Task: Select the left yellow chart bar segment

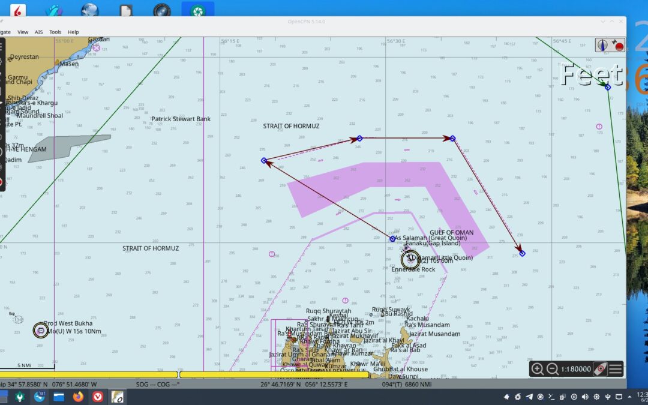Action: click(88, 374)
